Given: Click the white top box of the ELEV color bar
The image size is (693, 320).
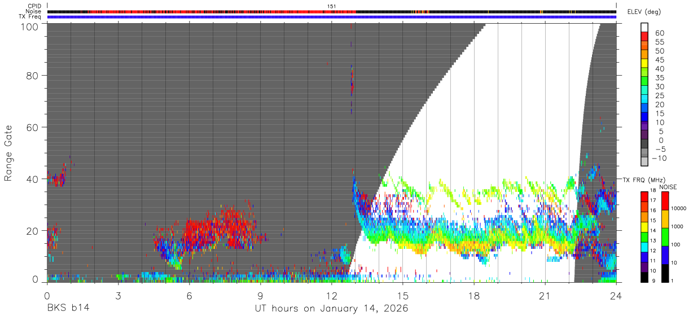Looking at the screenshot, I should pyautogui.click(x=645, y=28).
